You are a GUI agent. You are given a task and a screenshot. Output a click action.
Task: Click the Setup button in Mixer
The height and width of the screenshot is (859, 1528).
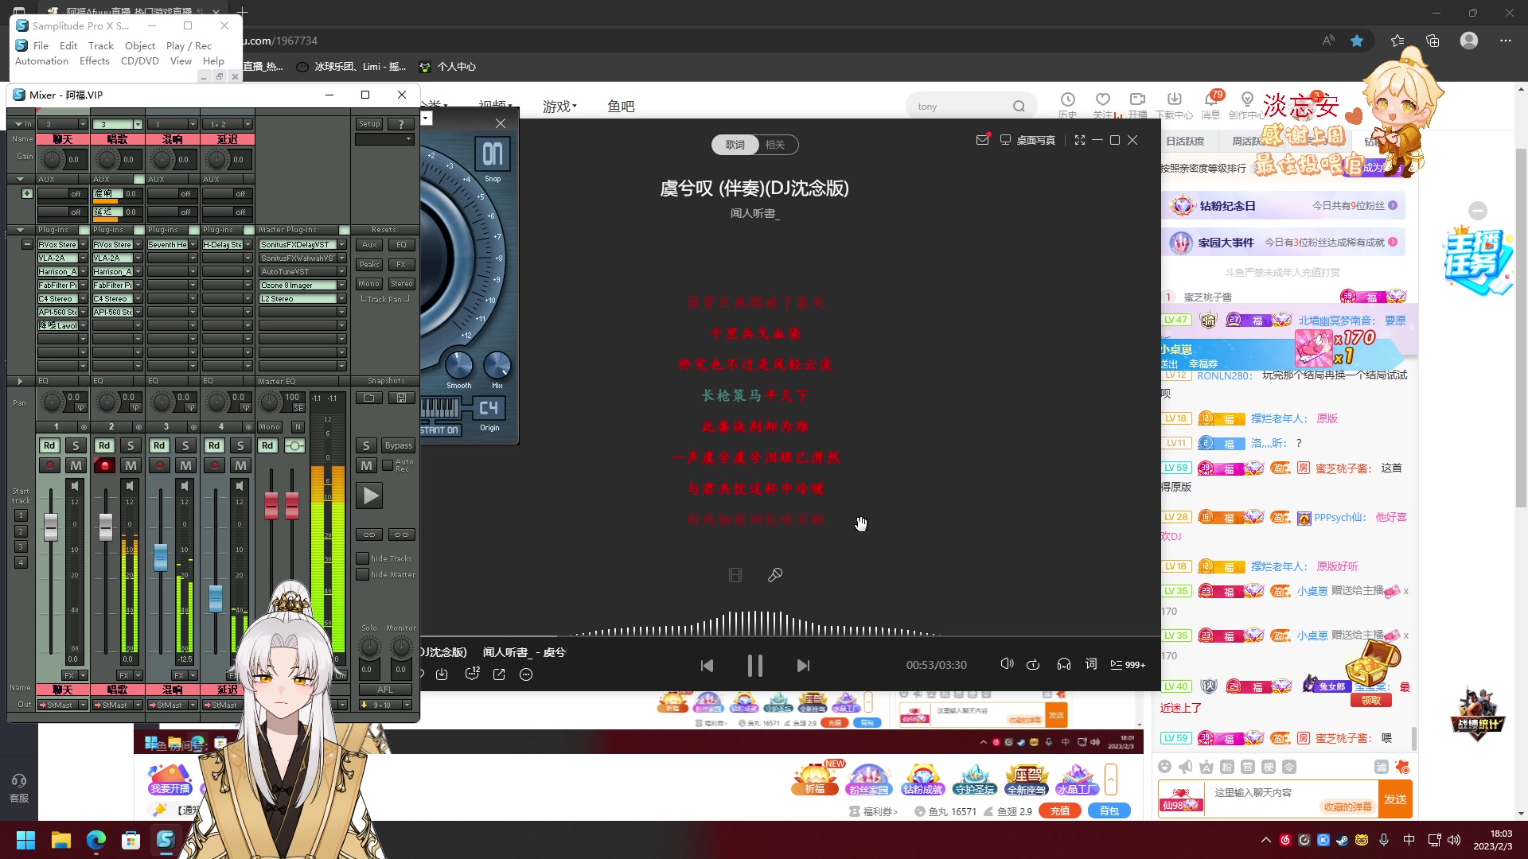(x=369, y=124)
